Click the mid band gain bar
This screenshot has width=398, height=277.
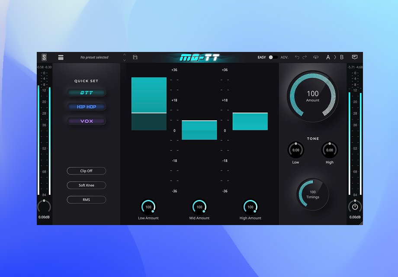[x=199, y=130]
